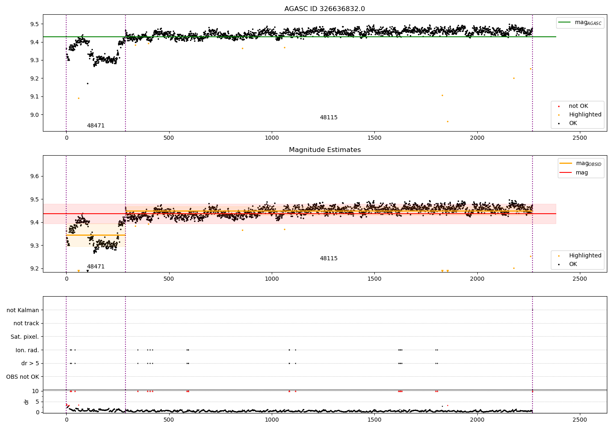Select the green mag AGASC legend line
Viewport: 613px width, 429px height.
click(565, 22)
